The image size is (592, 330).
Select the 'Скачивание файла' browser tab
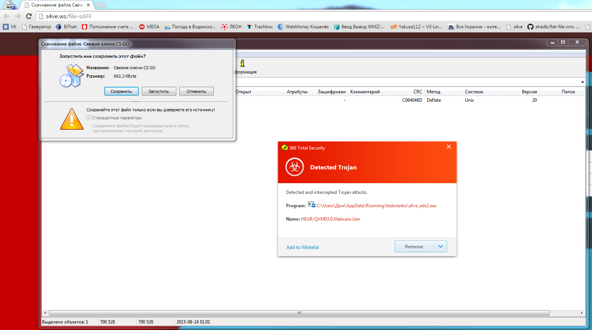pyautogui.click(x=57, y=5)
